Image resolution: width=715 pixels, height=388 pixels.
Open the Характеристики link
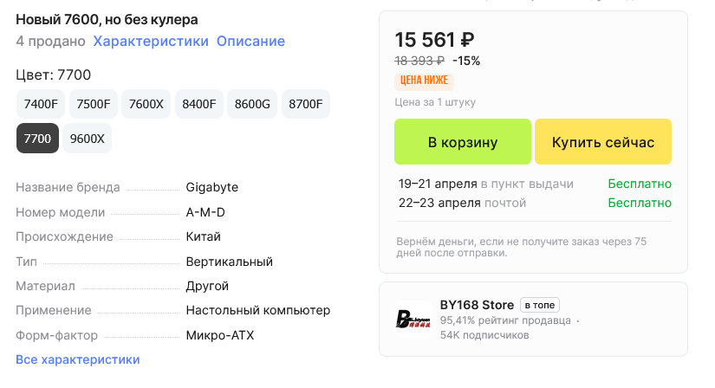pos(151,42)
